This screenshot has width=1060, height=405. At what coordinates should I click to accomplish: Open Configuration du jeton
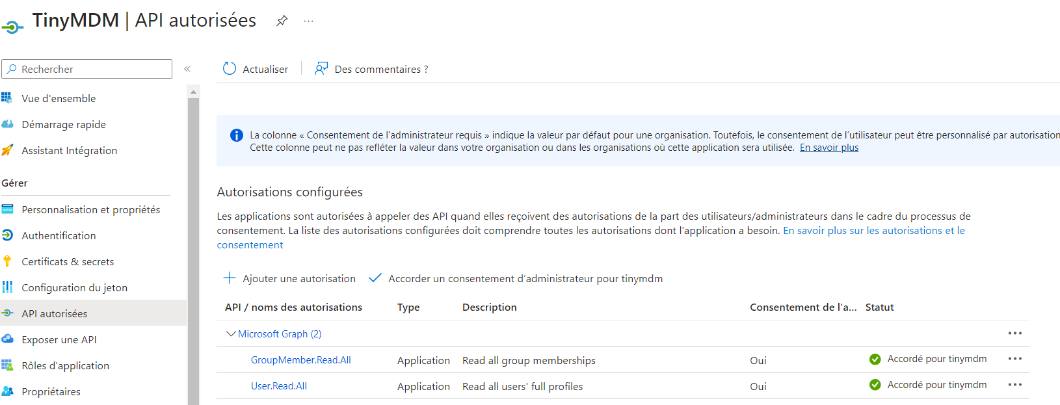[x=75, y=287]
